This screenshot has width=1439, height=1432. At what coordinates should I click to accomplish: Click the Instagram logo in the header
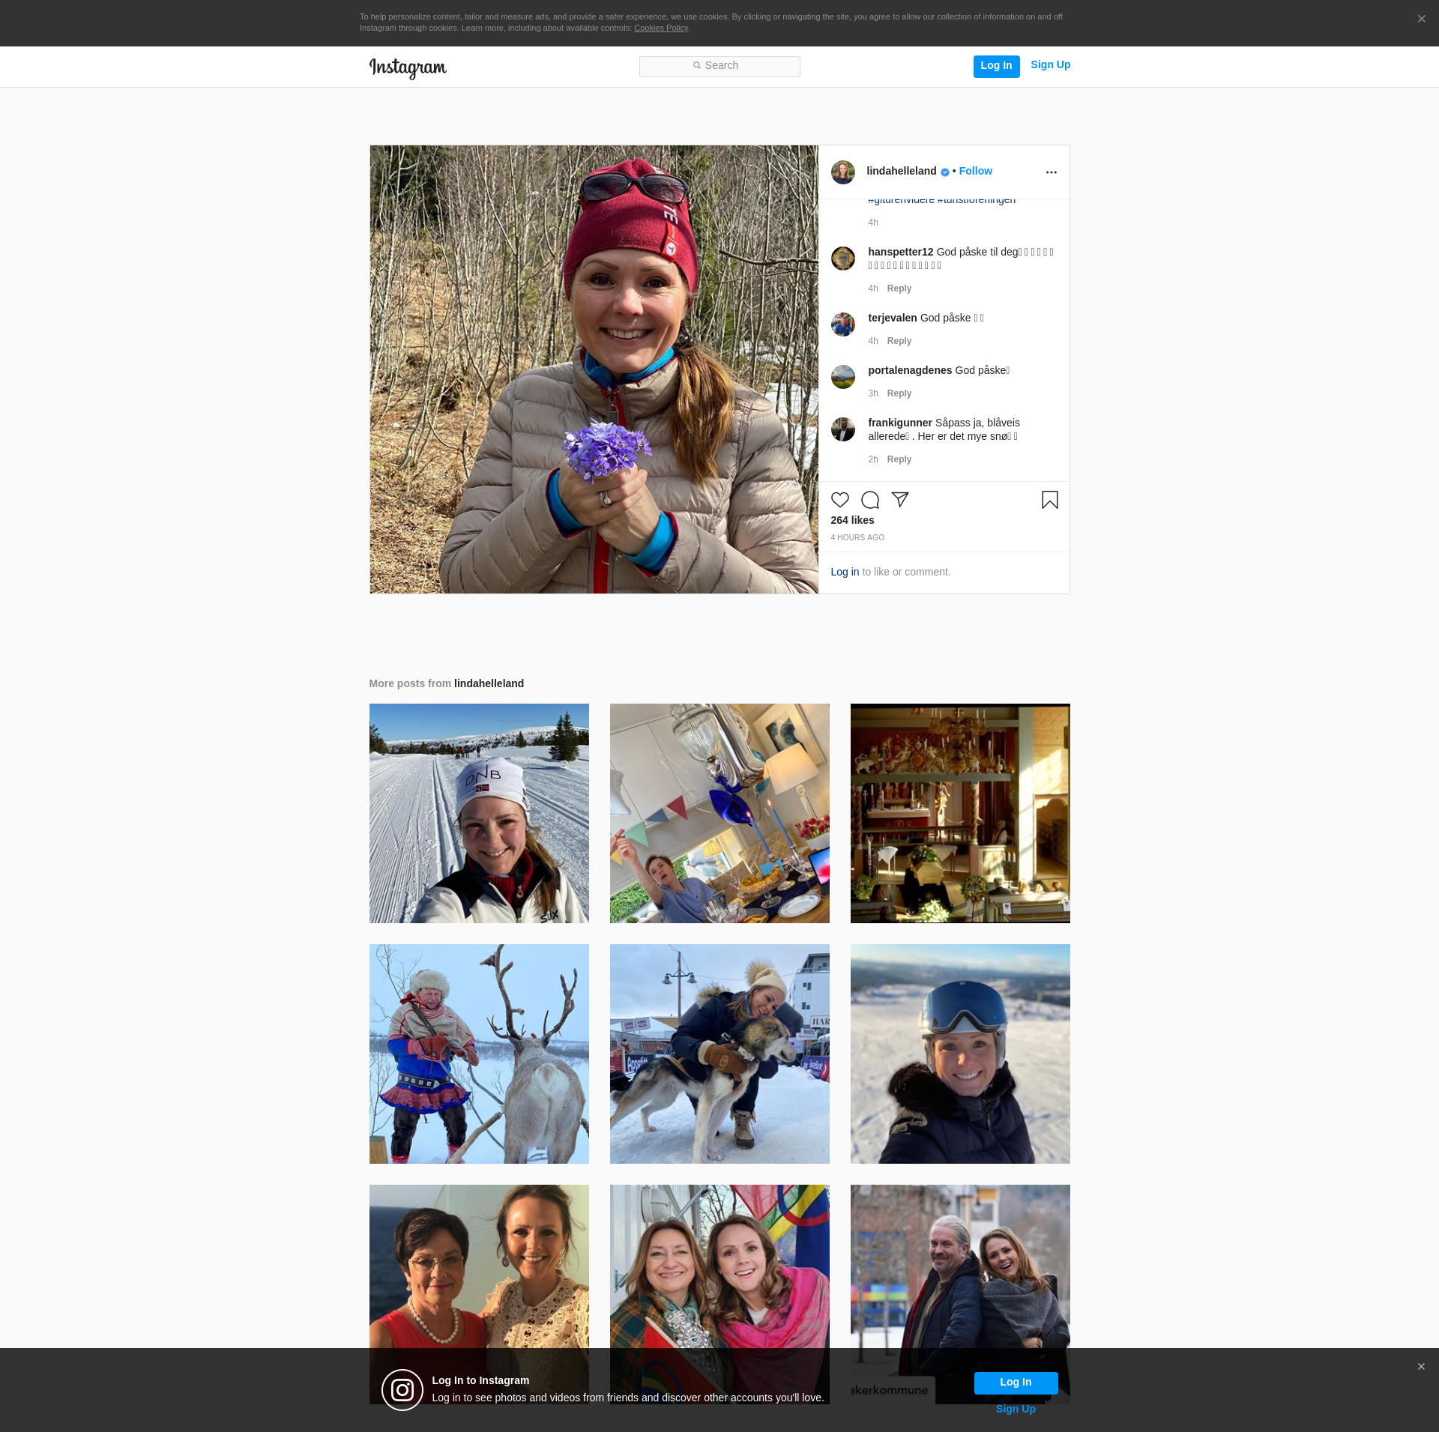(x=408, y=67)
